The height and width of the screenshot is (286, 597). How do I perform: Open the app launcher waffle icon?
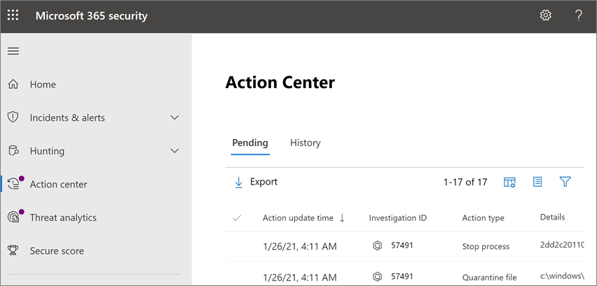click(13, 15)
